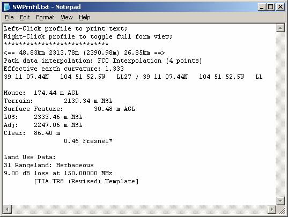Click the horizontal scrollbar right arrow
Image resolution: width=288 pixels, height=217 pixels.
(272, 209)
